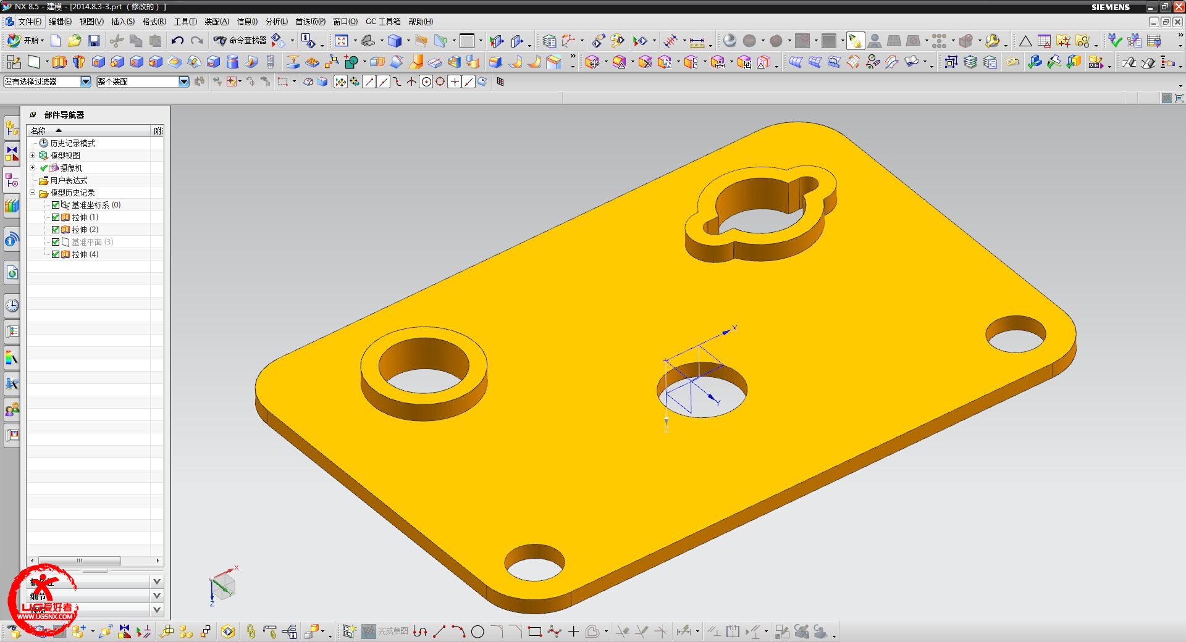Click the Mirror Assembly bottom toolbar icon

click(125, 631)
